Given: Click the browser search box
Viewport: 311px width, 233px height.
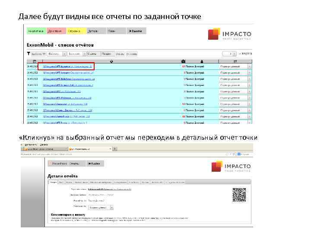Looking at the screenshot, I should (x=245, y=154).
